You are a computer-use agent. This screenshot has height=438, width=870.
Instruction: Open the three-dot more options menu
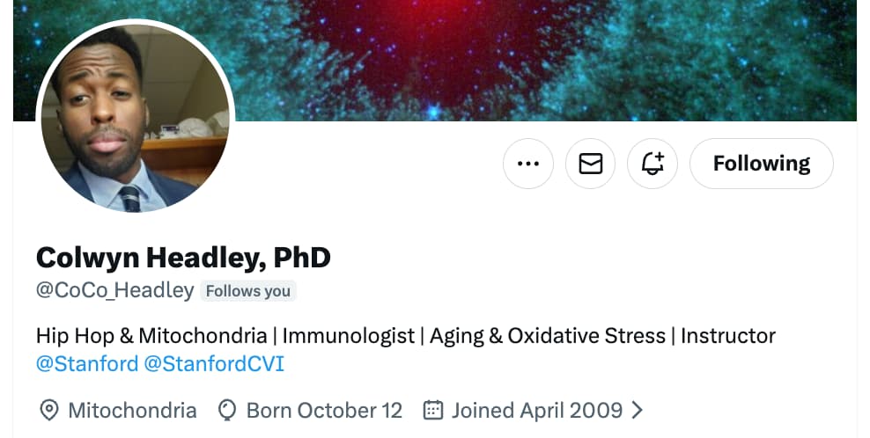pos(528,164)
